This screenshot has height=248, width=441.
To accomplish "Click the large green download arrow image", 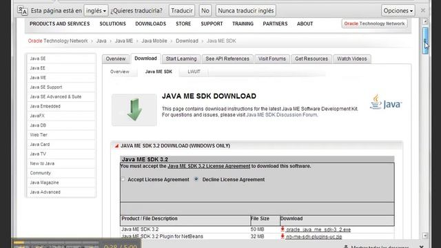I will tap(134, 110).
